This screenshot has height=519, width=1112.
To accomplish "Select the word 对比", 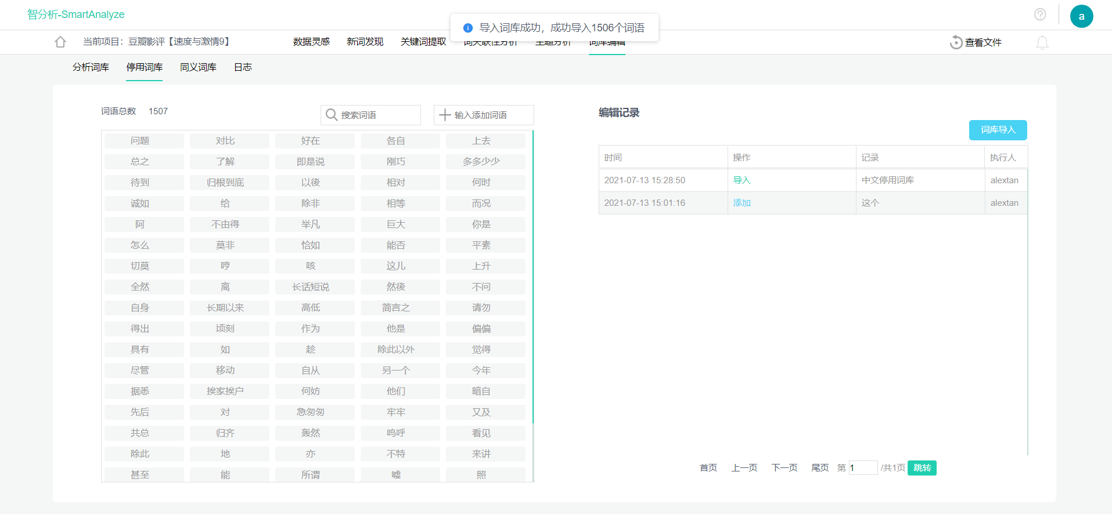I will tap(229, 141).
